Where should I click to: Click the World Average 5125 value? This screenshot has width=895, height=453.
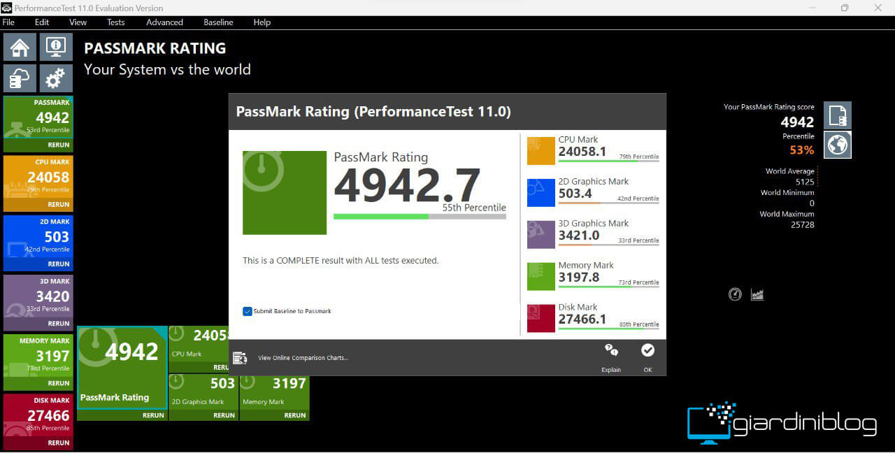click(805, 182)
